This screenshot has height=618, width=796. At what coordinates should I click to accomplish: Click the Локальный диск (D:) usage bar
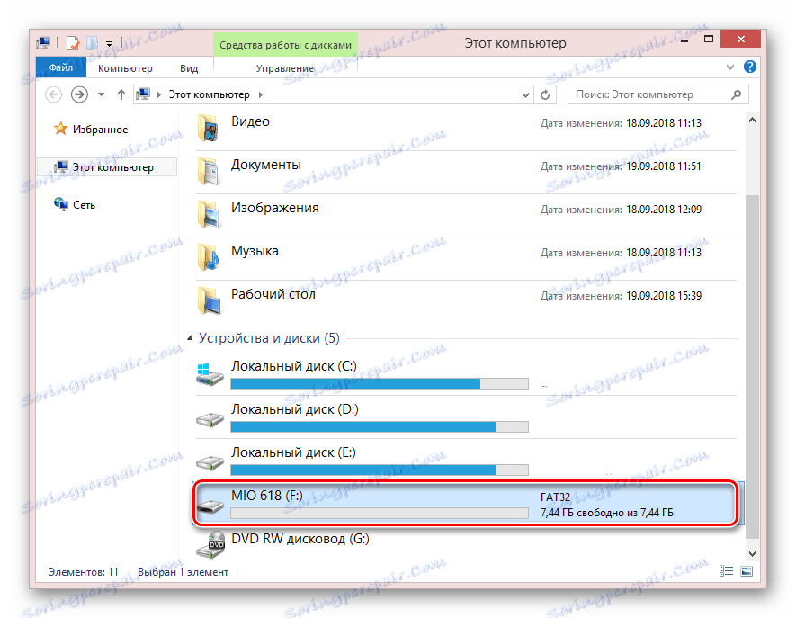coord(380,426)
